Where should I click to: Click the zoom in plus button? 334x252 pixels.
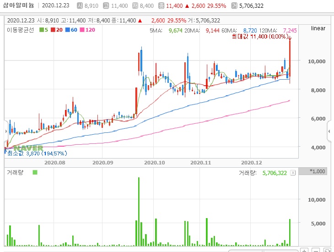304,250
